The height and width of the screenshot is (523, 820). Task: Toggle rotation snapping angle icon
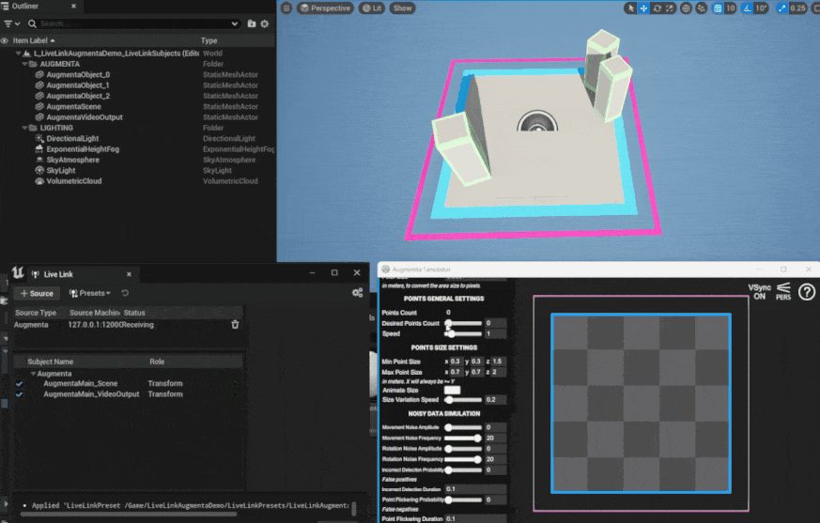click(x=748, y=8)
